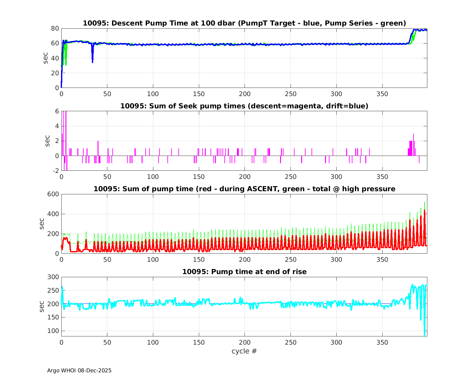Click the magenta bar at cycle 40 reaching 2 sec
Screen dimensions: 472x378
pos(98,147)
